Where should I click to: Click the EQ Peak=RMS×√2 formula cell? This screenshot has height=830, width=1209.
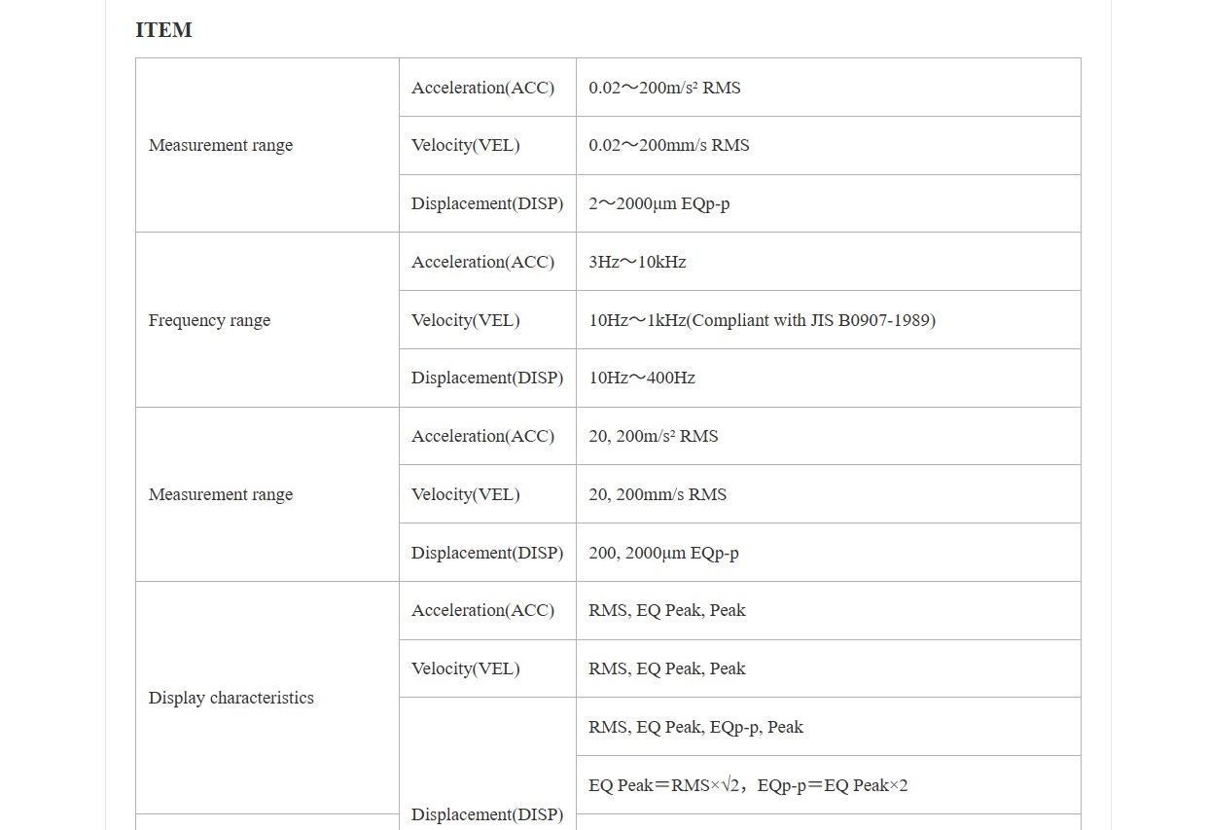829,785
